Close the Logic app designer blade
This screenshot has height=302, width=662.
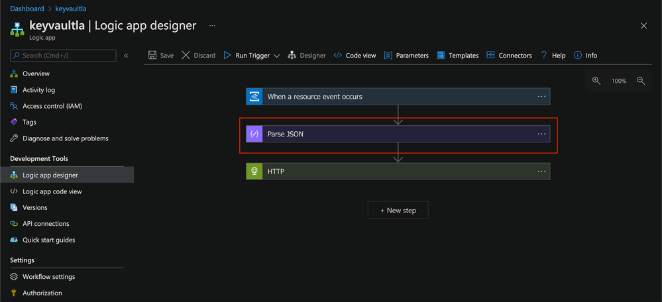[x=644, y=26]
